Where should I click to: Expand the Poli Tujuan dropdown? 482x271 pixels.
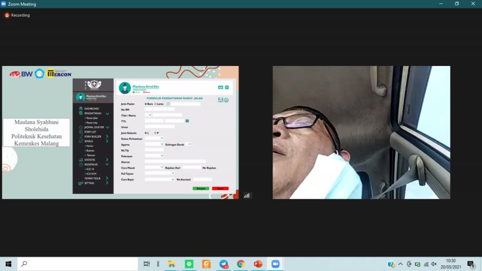(160, 173)
